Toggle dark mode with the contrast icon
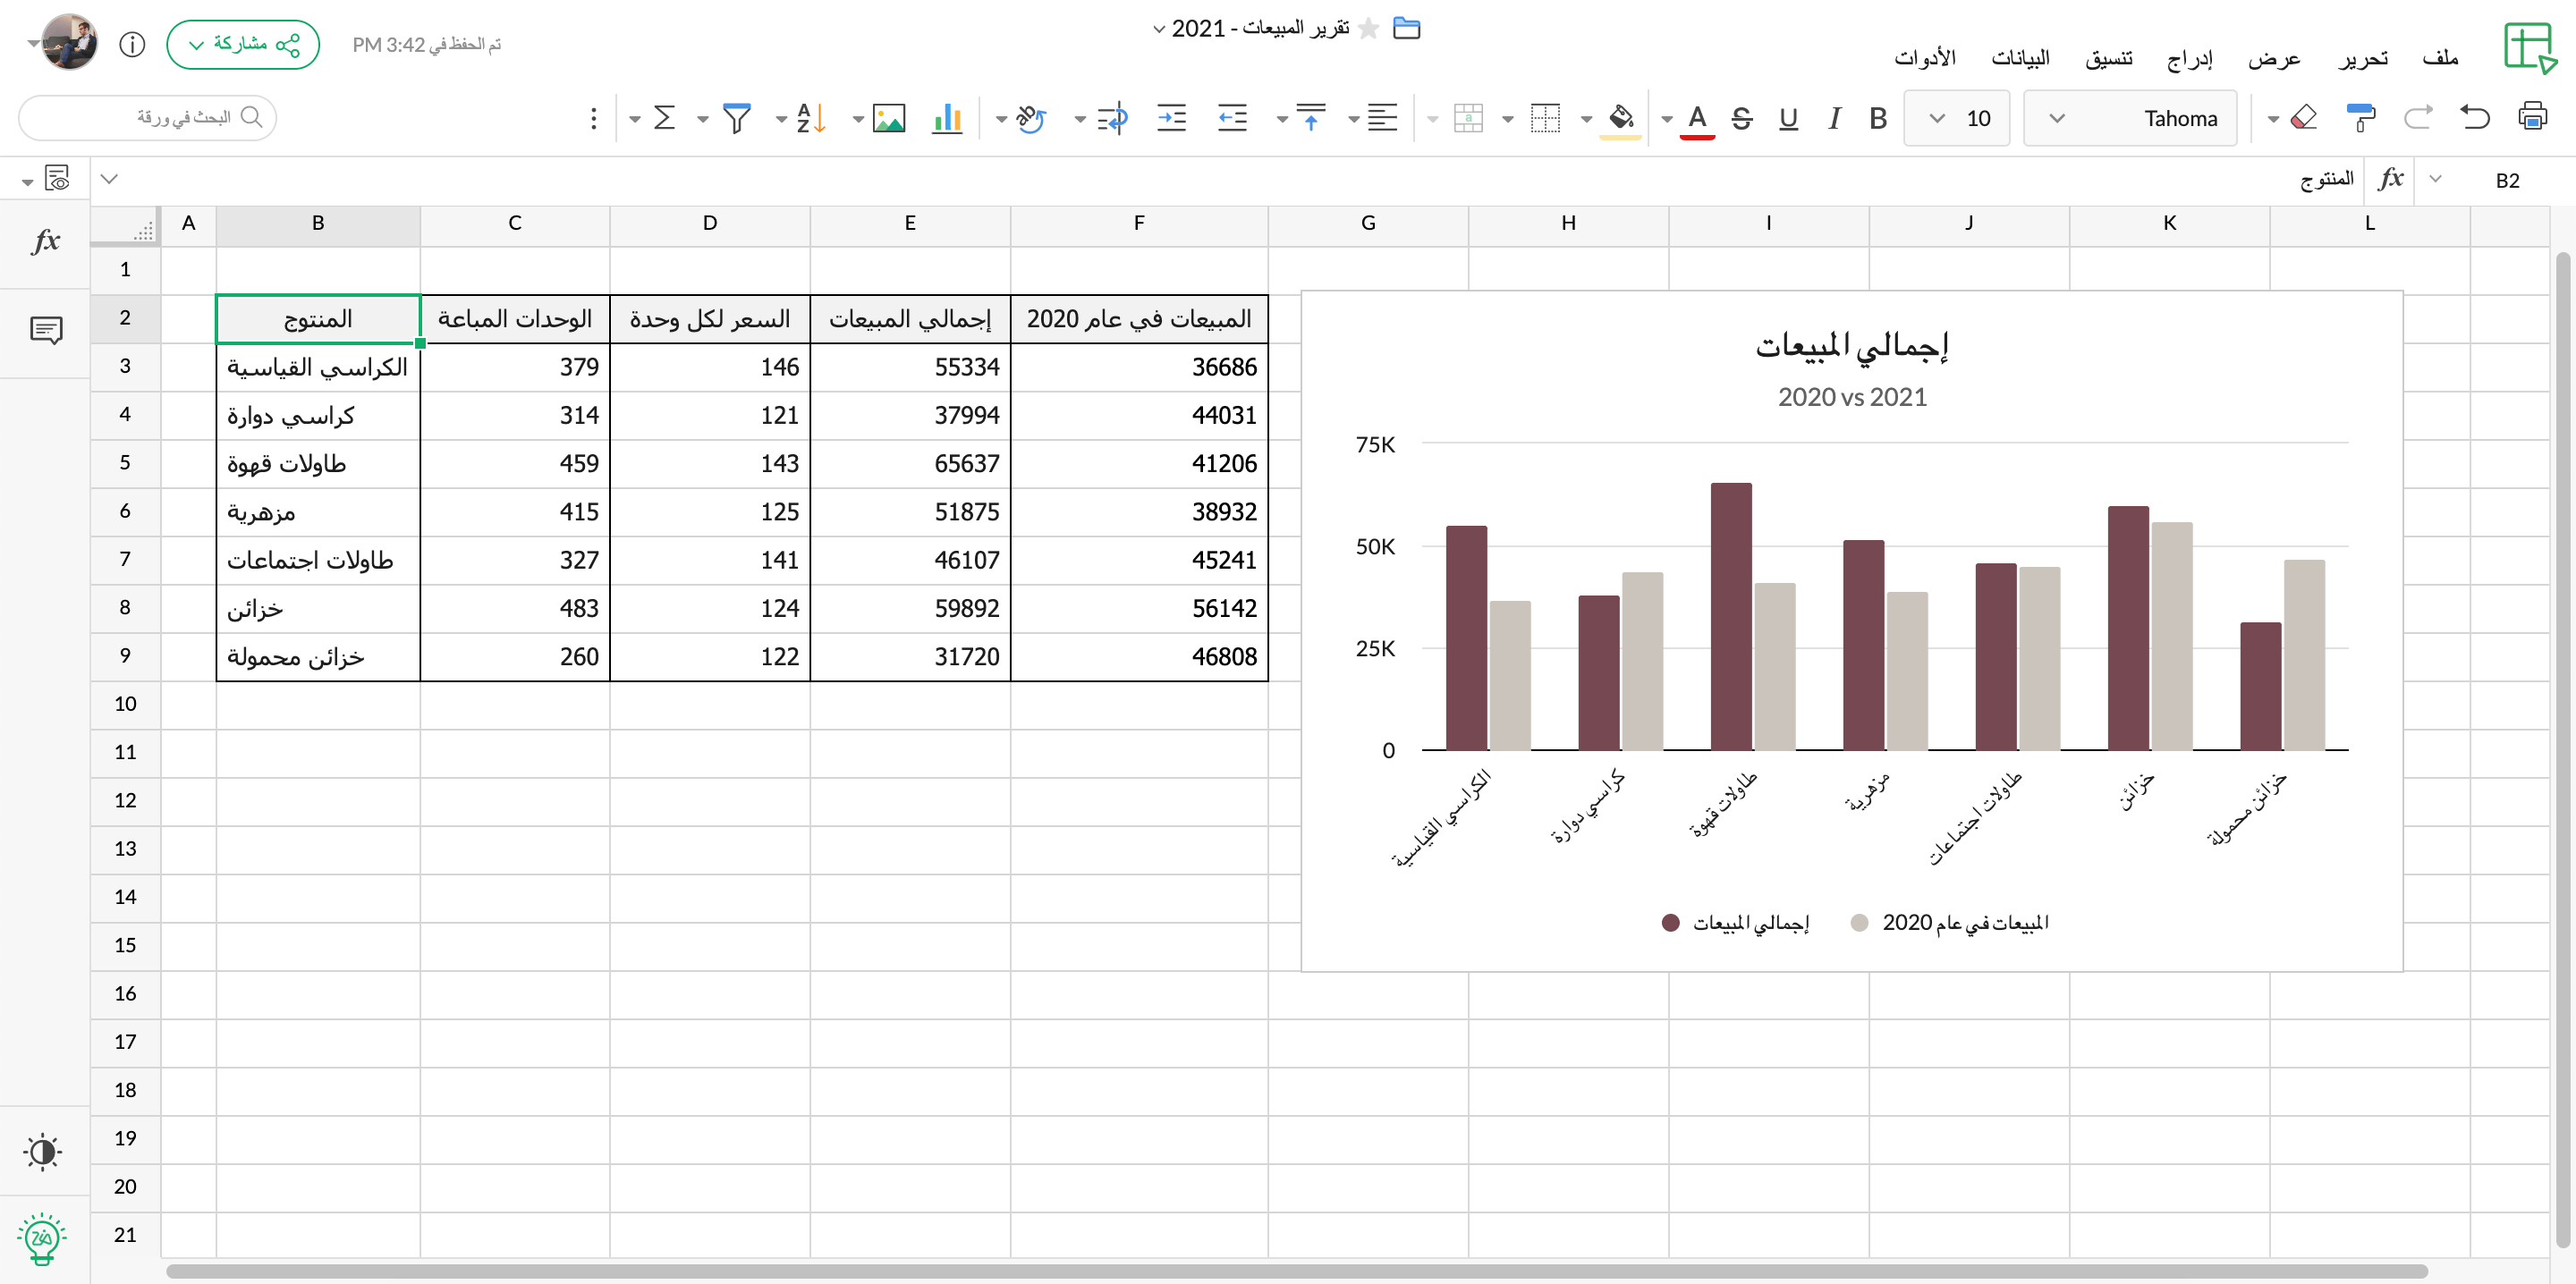This screenshot has width=2576, height=1284. [42, 1152]
